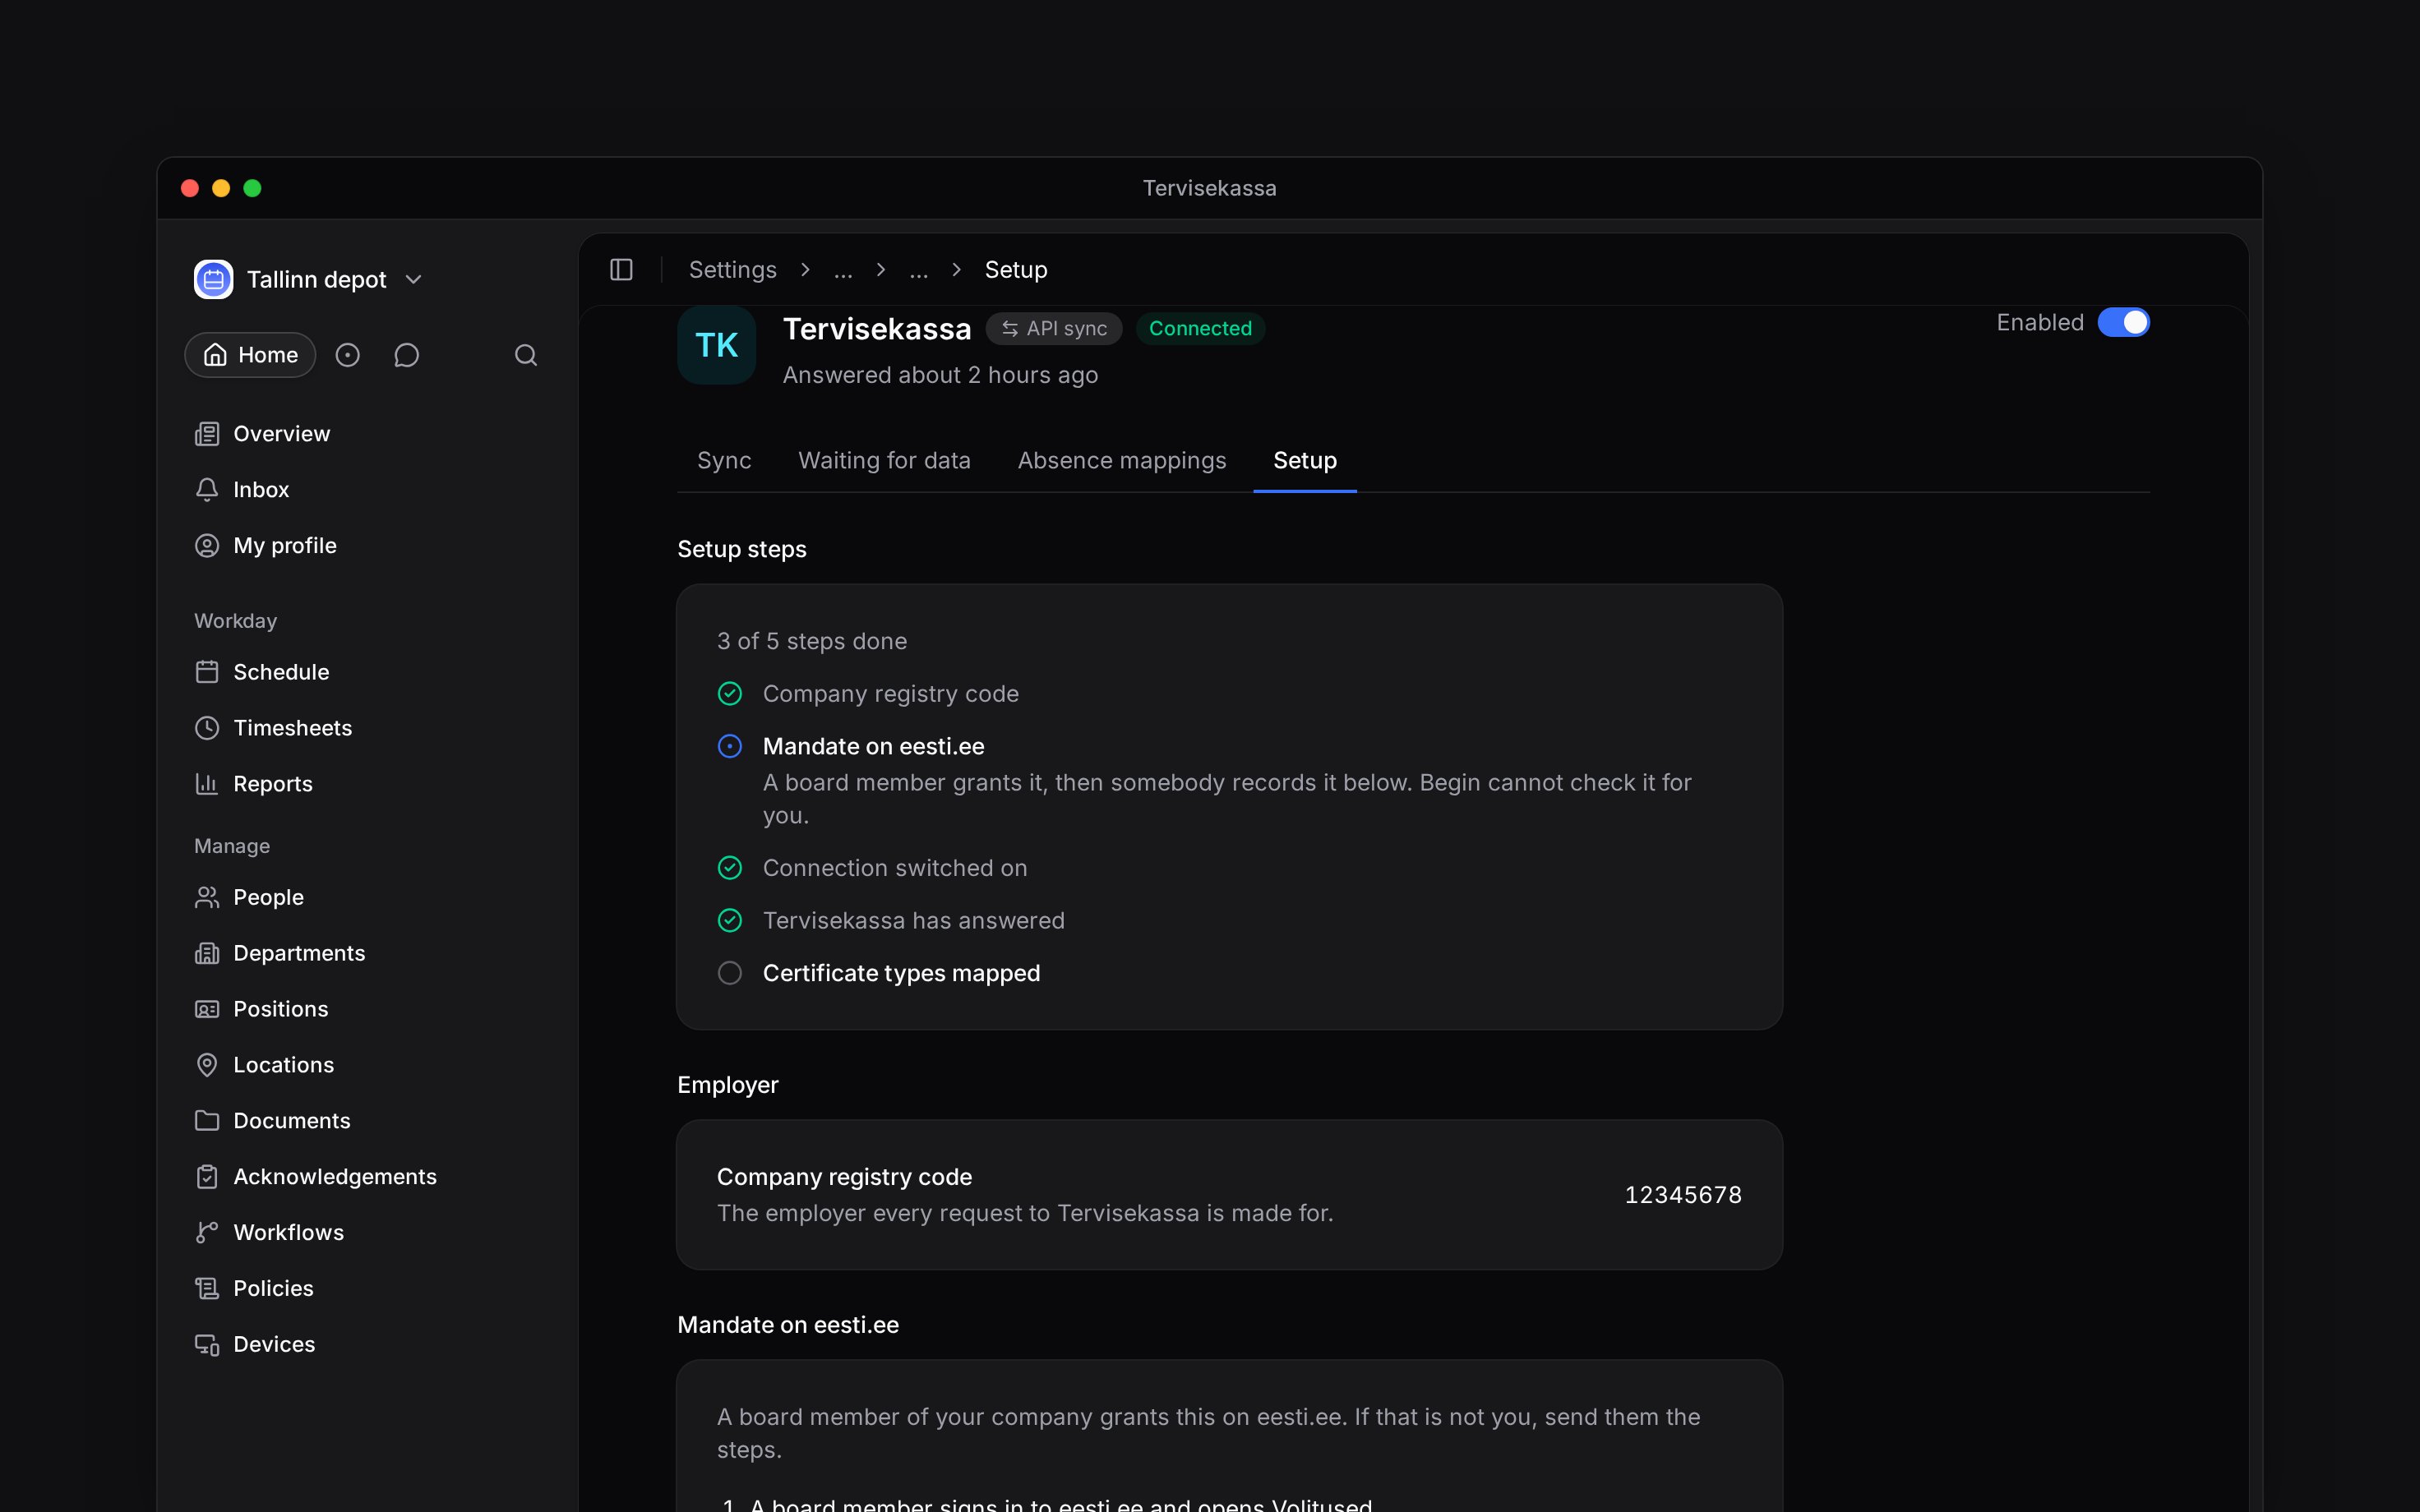Viewport: 2420px width, 1512px height.
Task: Click the Connection switched on checkmark icon
Action: pos(730,868)
